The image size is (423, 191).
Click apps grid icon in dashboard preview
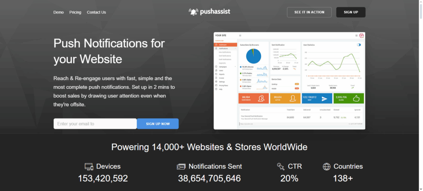(x=356, y=35)
